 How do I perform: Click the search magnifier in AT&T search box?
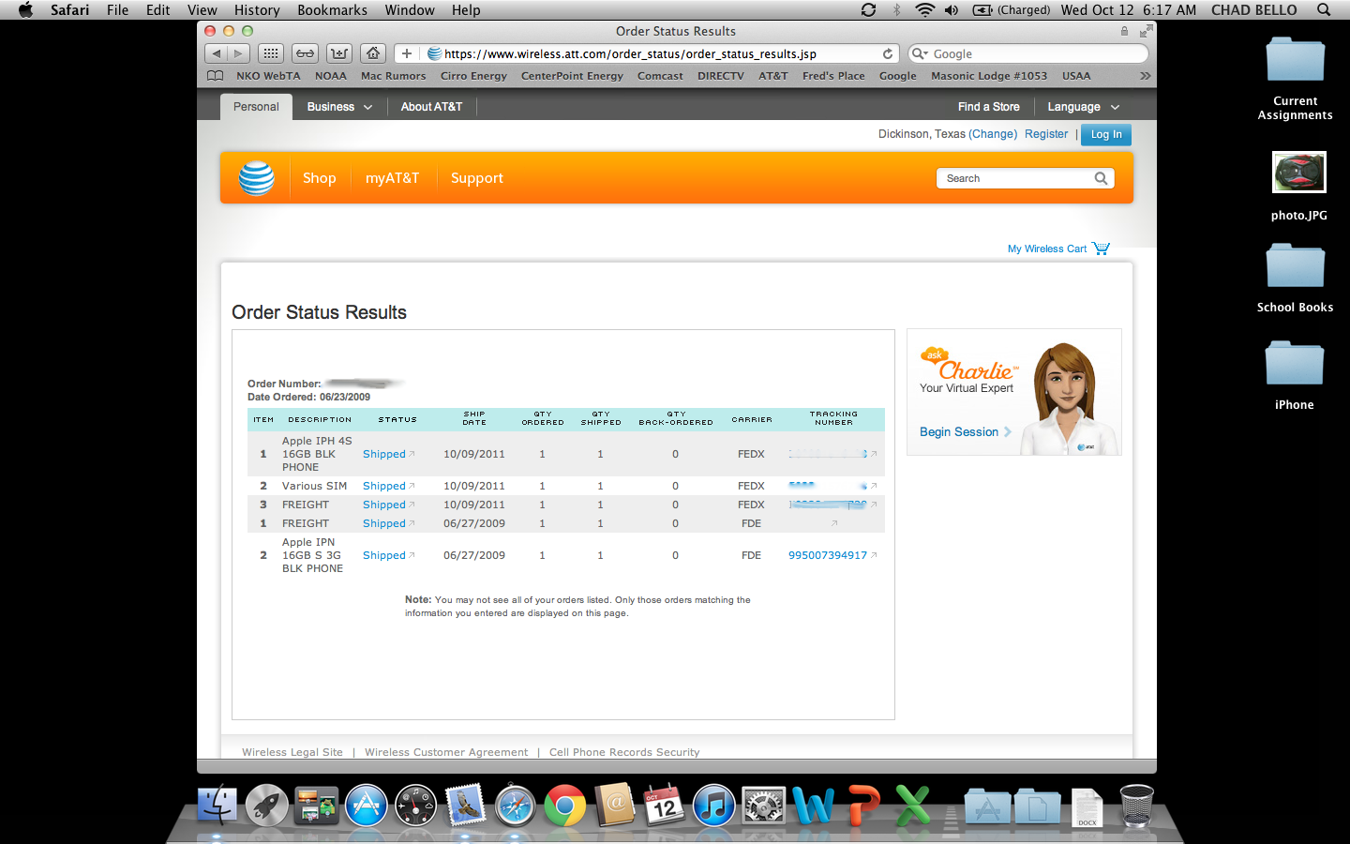click(x=1101, y=178)
